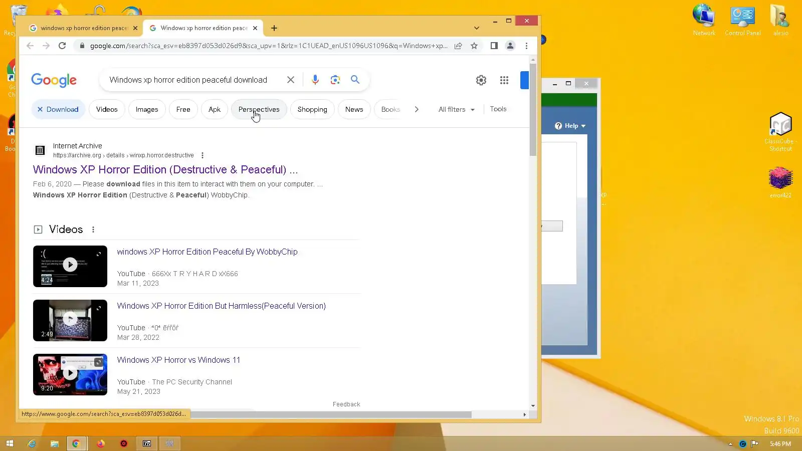Open the Windows Start menu
Image resolution: width=802 pixels, height=451 pixels.
click(10, 443)
